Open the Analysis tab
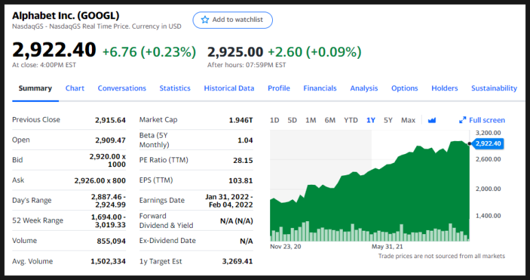The width and height of the screenshot is (530, 280). (363, 88)
